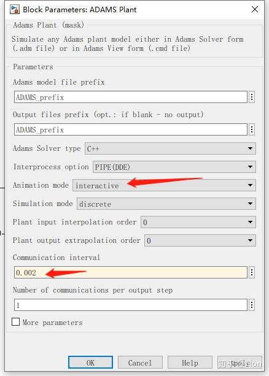Focus the Adams model file prefix field
The width and height of the screenshot is (269, 376).
[131, 97]
